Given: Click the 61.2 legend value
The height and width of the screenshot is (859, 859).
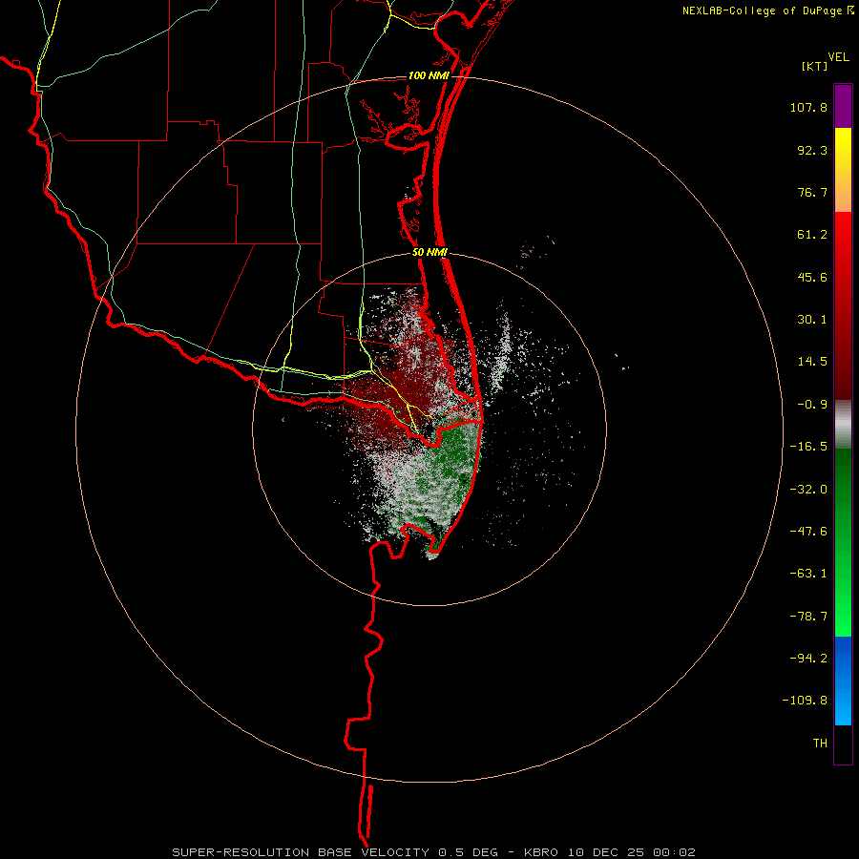Looking at the screenshot, I should [x=812, y=235].
